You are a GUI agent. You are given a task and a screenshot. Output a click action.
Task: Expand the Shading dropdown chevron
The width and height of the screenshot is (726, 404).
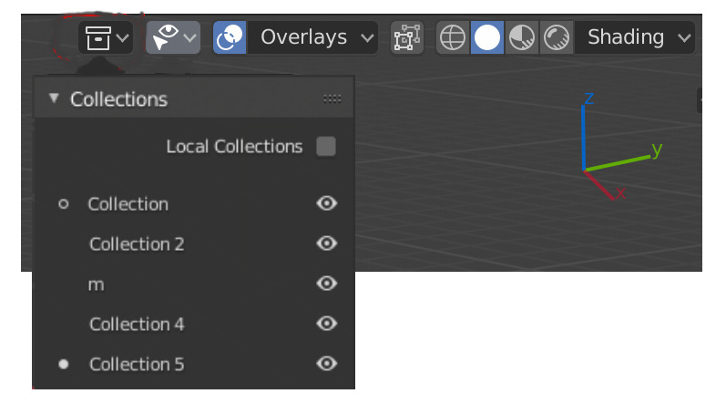[684, 37]
